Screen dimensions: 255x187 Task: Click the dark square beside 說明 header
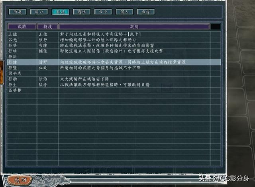[216, 27]
